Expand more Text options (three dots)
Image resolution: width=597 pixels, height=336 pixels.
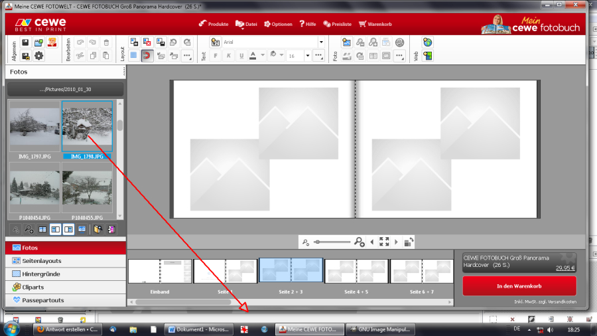(318, 56)
